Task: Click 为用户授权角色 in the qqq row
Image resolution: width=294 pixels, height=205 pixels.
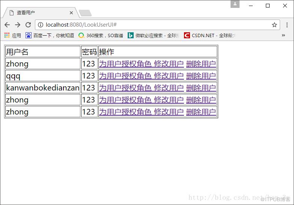Action: click(125, 76)
